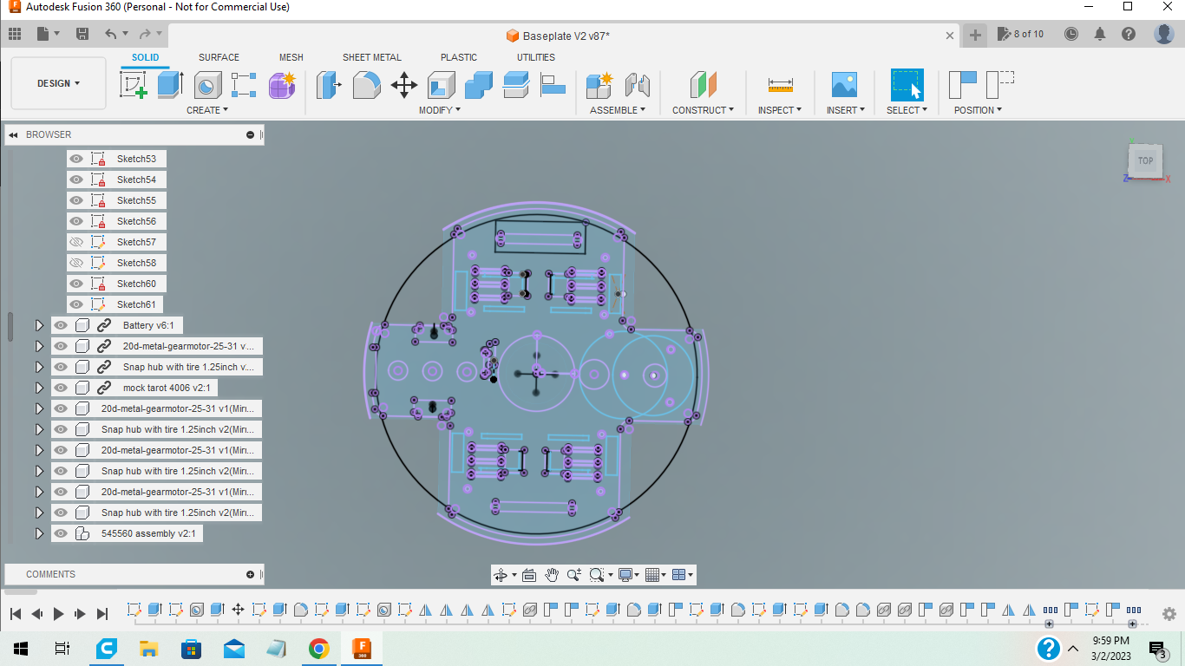Click the Pan hand icon

(x=552, y=575)
